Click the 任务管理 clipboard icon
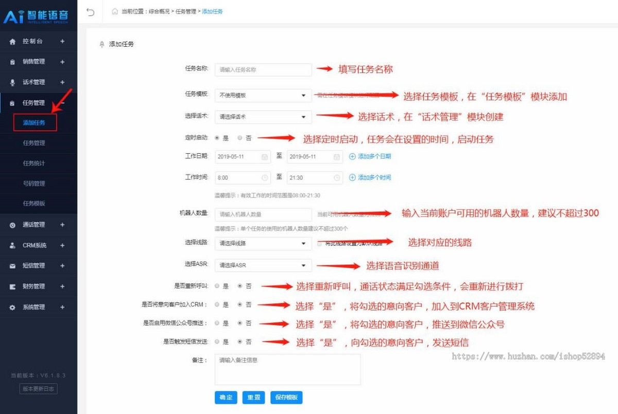Screen dimensions: 618x414 [x=13, y=103]
